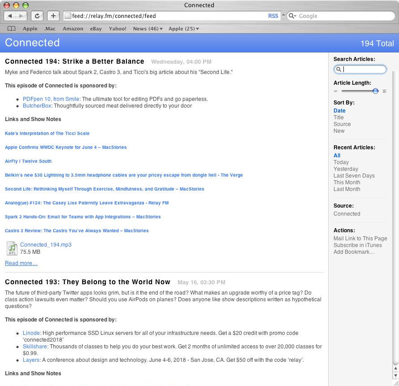The width and height of the screenshot is (399, 386).
Task: Sort articles by Title
Action: coord(338,117)
